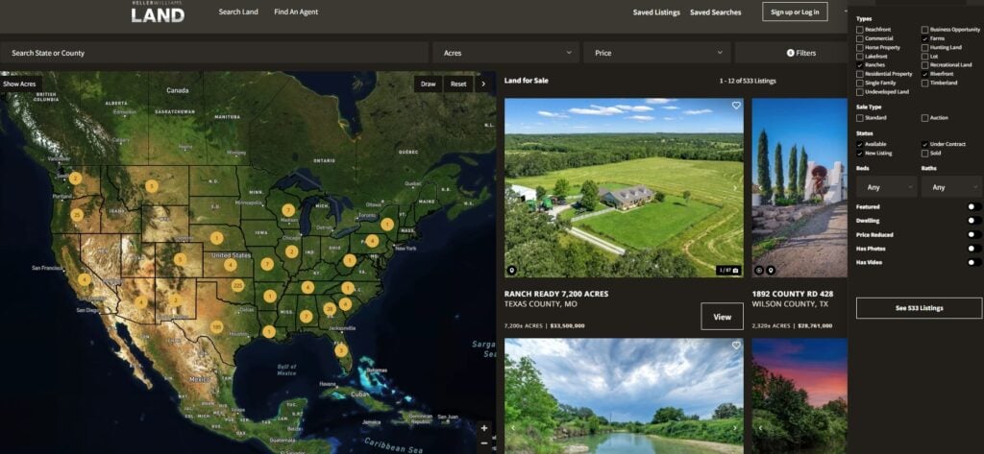Click the cluster marker 6 near South Carolina
This screenshot has height=454, width=984.
pos(345,304)
